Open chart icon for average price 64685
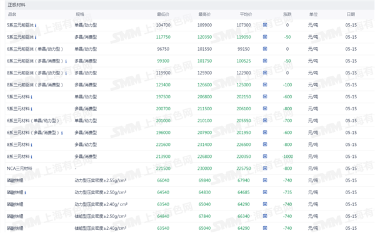 pyautogui.click(x=265, y=192)
